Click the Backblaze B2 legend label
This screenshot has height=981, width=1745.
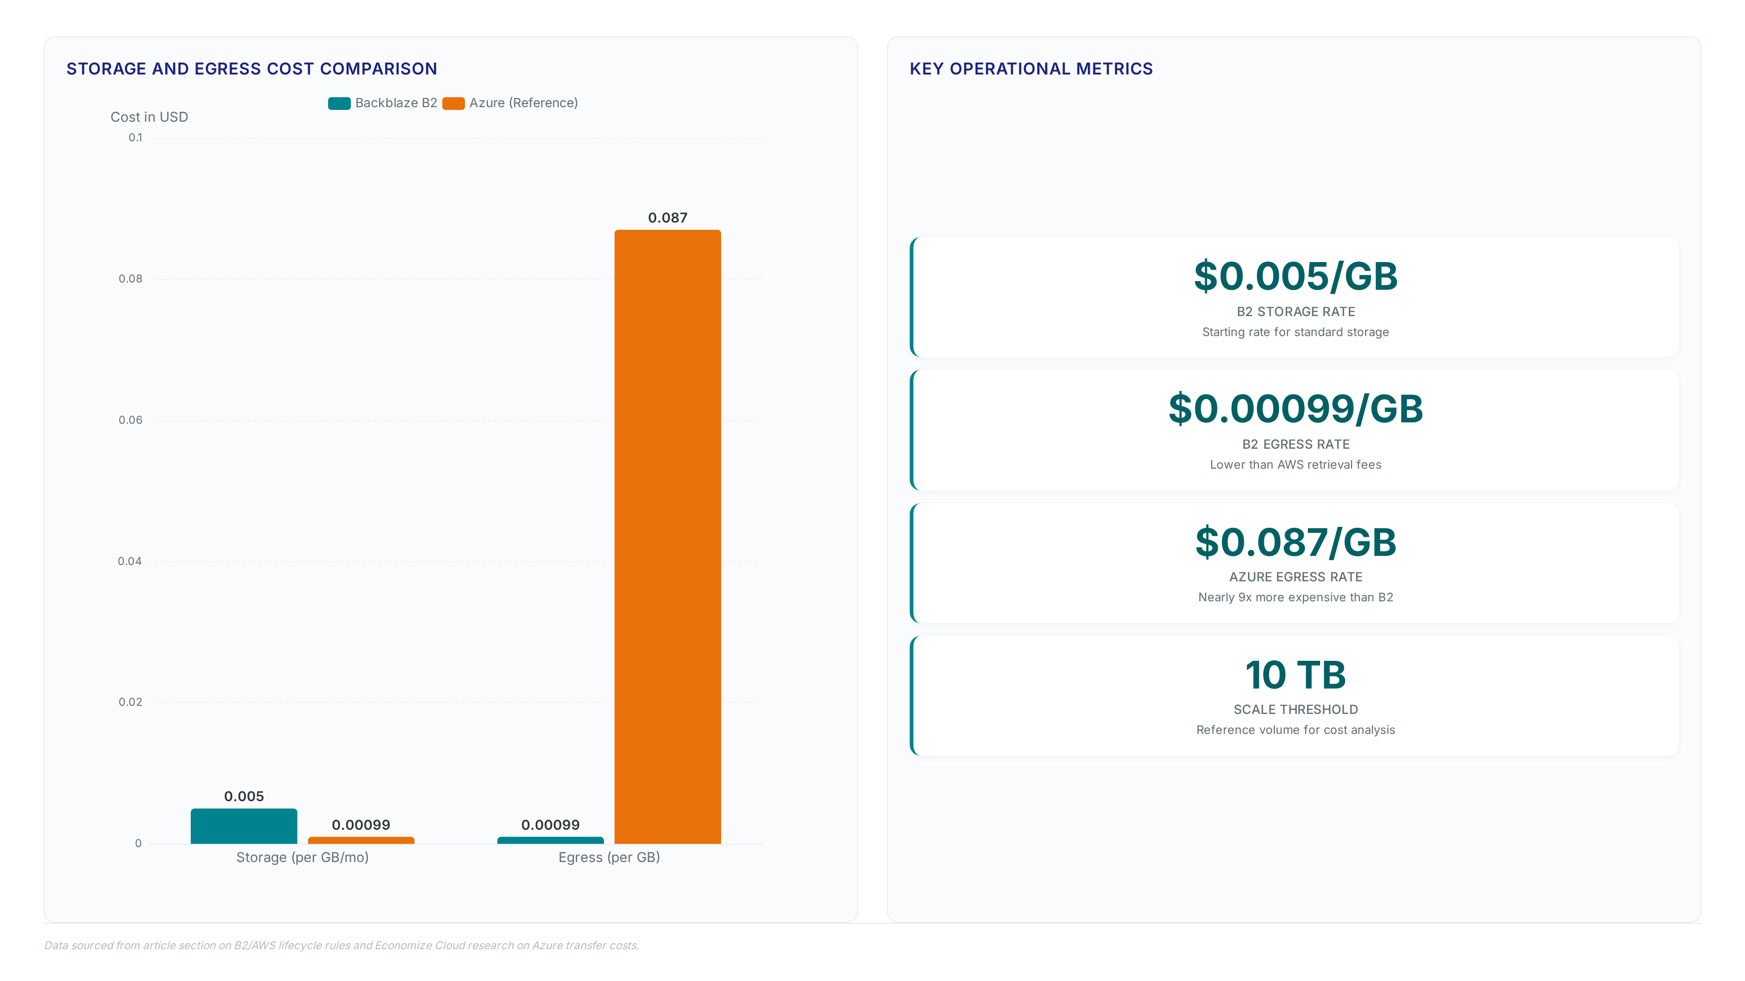396,103
